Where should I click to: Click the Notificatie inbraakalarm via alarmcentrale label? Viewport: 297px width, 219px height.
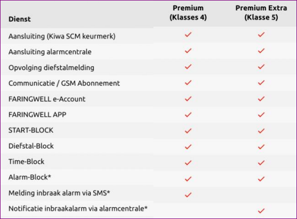pos(78,209)
